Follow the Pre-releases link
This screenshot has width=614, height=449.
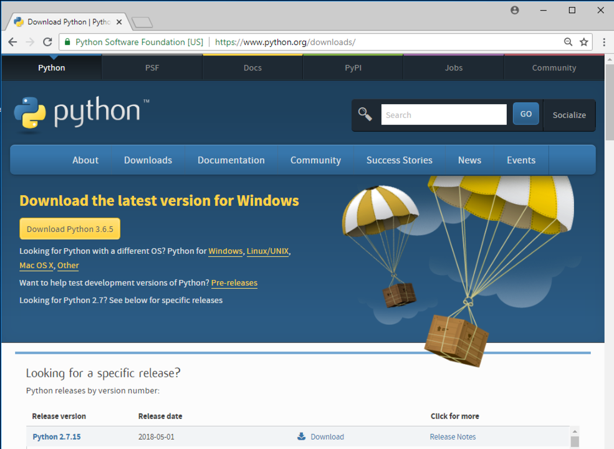(x=234, y=283)
